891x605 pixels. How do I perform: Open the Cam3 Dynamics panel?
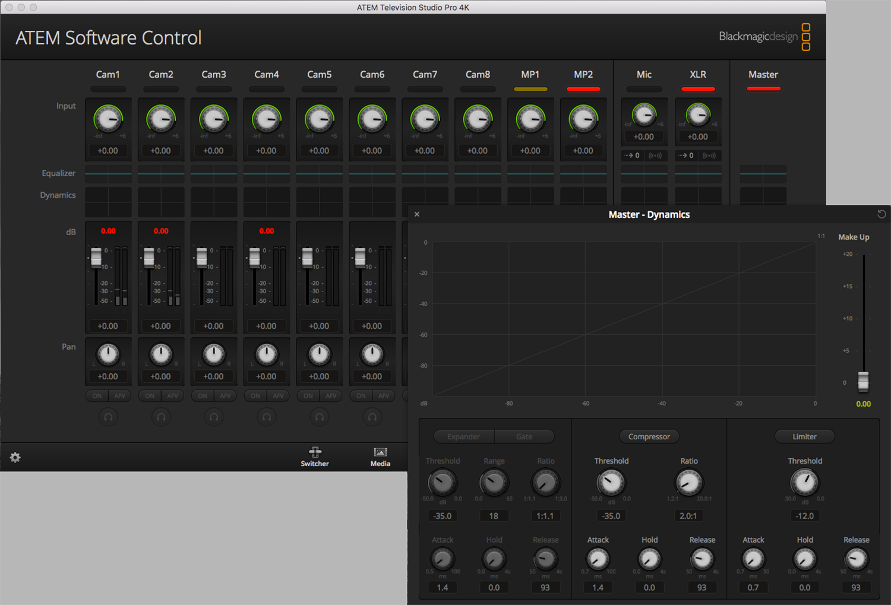(214, 202)
